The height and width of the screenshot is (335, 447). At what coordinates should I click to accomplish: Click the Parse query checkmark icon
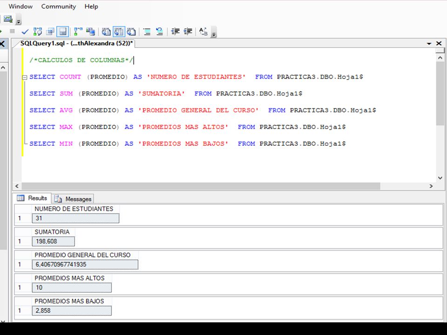pyautogui.click(x=25, y=32)
